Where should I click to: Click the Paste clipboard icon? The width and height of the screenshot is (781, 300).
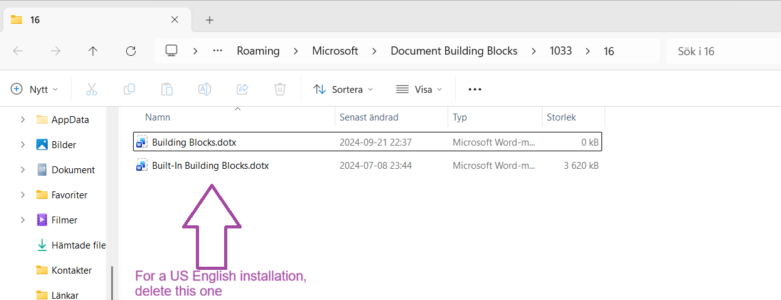pyautogui.click(x=167, y=89)
